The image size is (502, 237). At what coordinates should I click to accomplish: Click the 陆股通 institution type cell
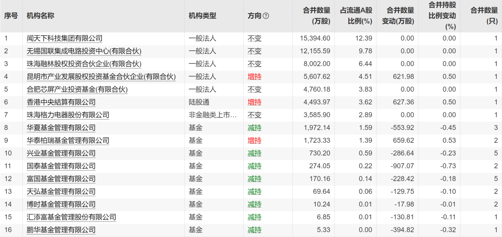click(x=199, y=102)
